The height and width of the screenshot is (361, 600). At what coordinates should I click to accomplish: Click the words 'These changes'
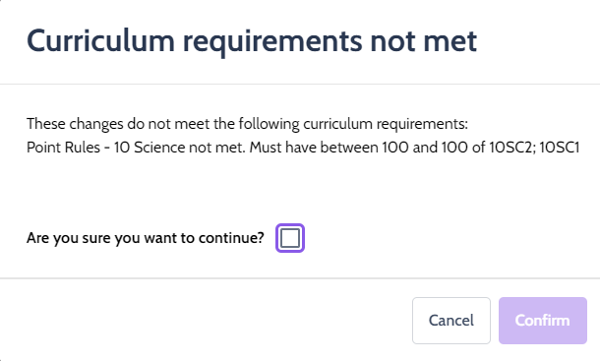coord(75,124)
